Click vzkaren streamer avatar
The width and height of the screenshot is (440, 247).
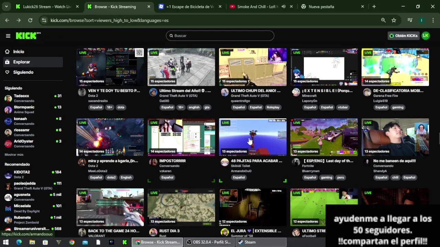[x=153, y=162]
